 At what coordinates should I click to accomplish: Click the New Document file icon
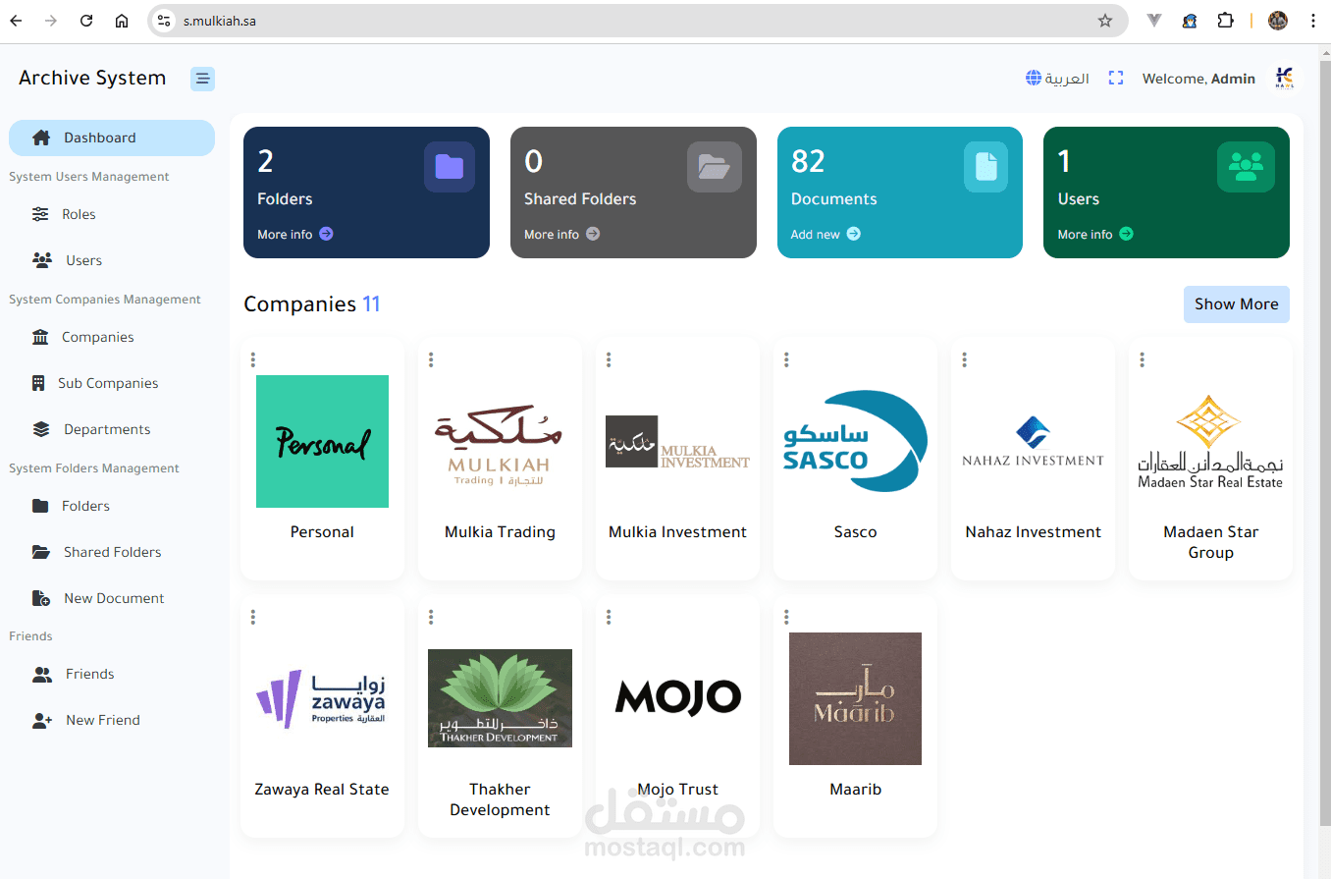click(x=41, y=598)
